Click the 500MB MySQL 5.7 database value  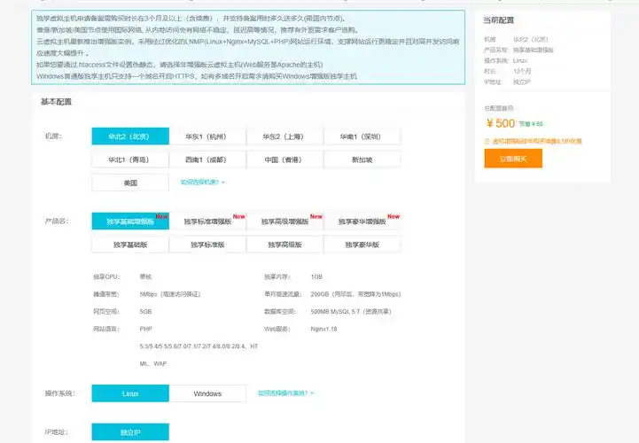point(351,311)
